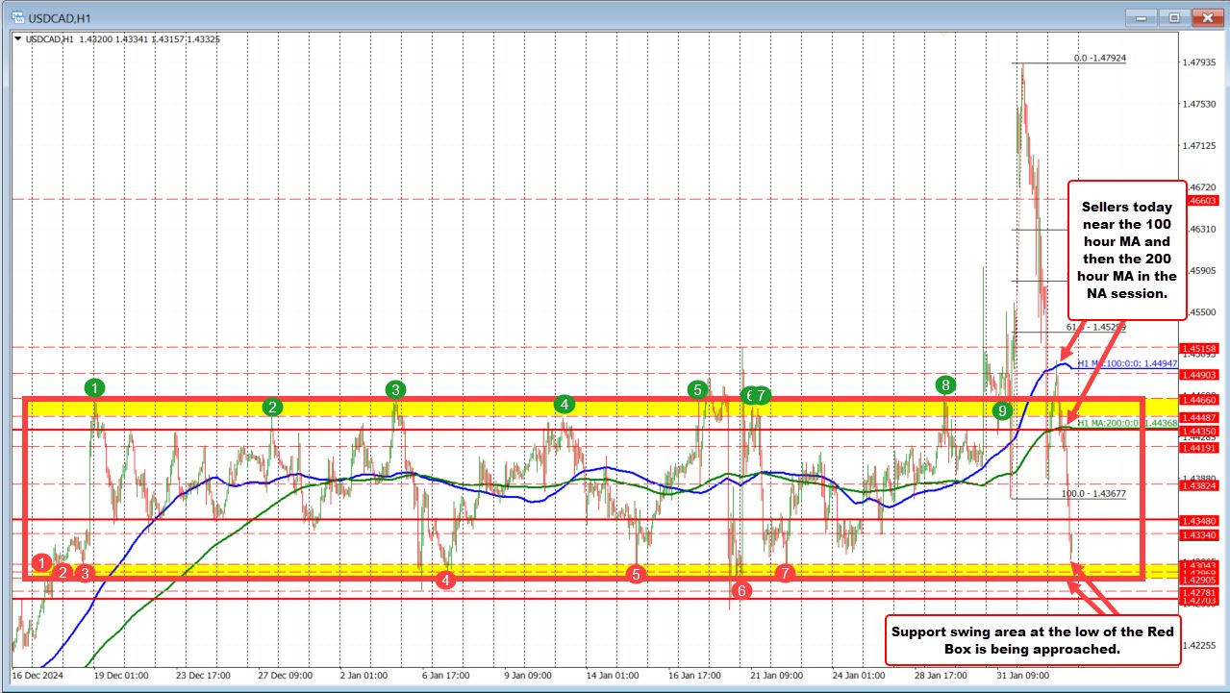Click green marker 5 near the 16 Jan high
This screenshot has width=1230, height=693.
697,390
